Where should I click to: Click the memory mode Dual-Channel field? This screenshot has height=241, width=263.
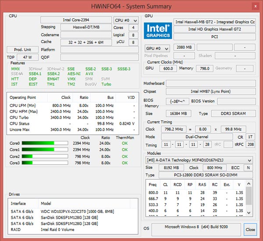point(197,137)
